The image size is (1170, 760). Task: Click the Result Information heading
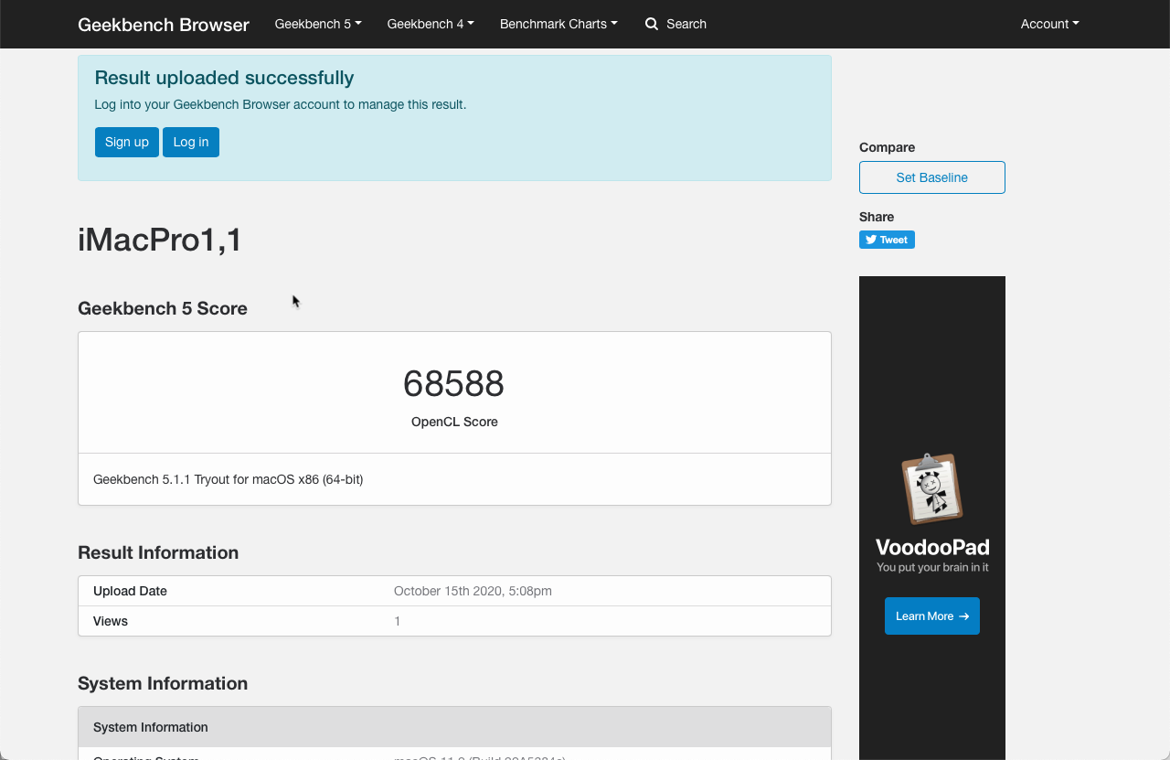tap(158, 552)
